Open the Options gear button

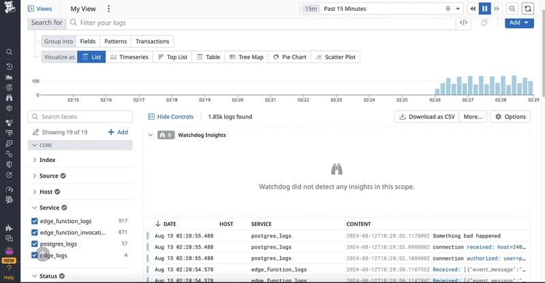click(x=510, y=117)
